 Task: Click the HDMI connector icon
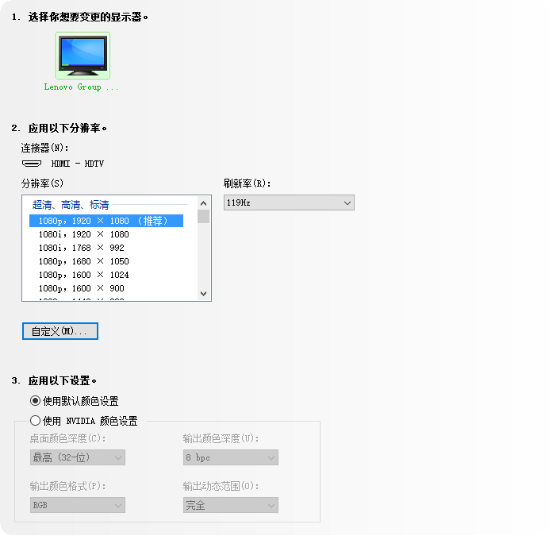tap(32, 164)
